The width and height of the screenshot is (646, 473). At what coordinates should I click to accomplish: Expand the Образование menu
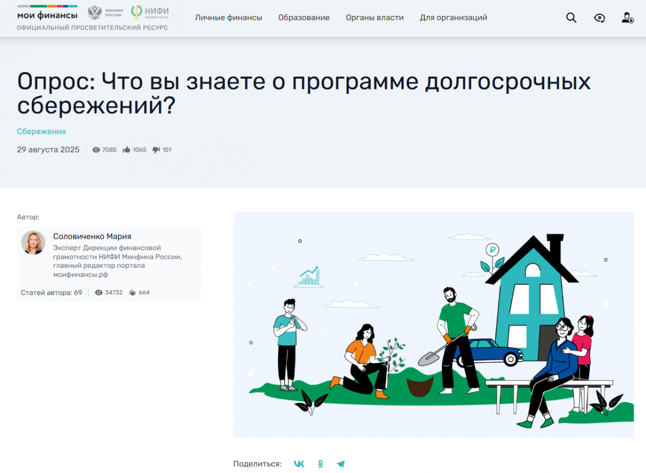304,18
